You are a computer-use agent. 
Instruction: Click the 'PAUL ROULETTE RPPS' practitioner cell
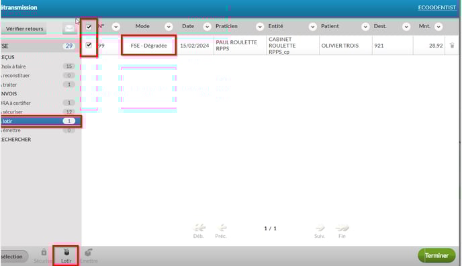240,46
